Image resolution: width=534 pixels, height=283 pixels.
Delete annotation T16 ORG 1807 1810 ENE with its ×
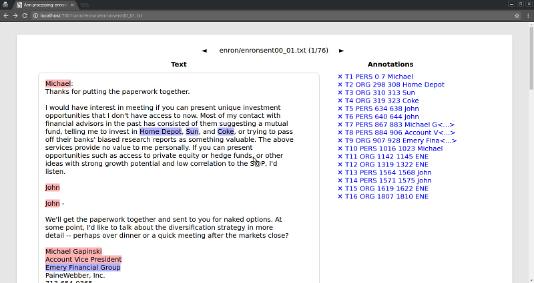tap(340, 196)
